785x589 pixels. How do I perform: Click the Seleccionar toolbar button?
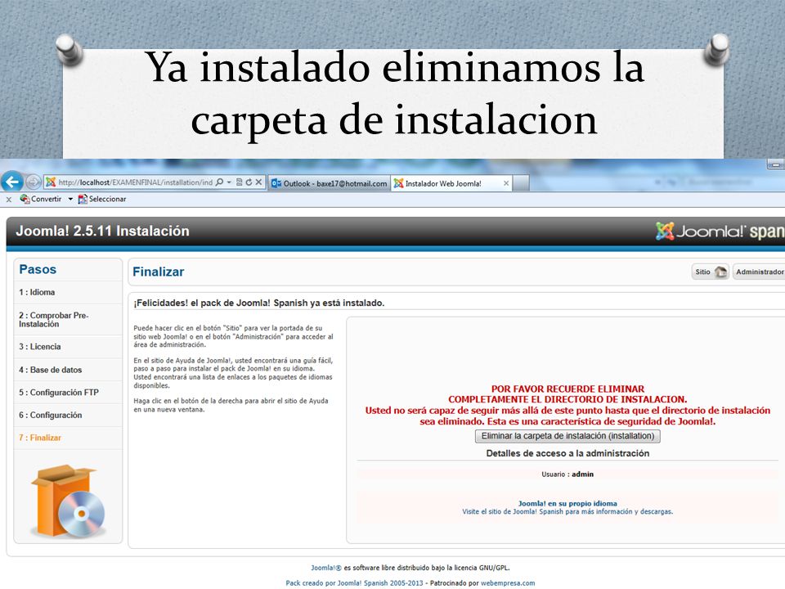(x=102, y=199)
